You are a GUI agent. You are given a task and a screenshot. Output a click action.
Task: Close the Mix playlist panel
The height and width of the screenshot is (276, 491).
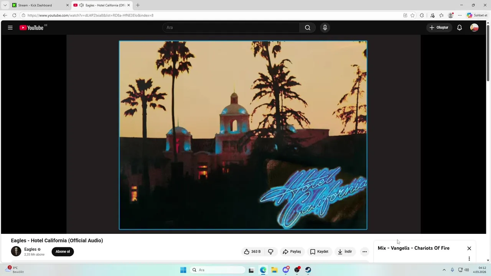469,248
